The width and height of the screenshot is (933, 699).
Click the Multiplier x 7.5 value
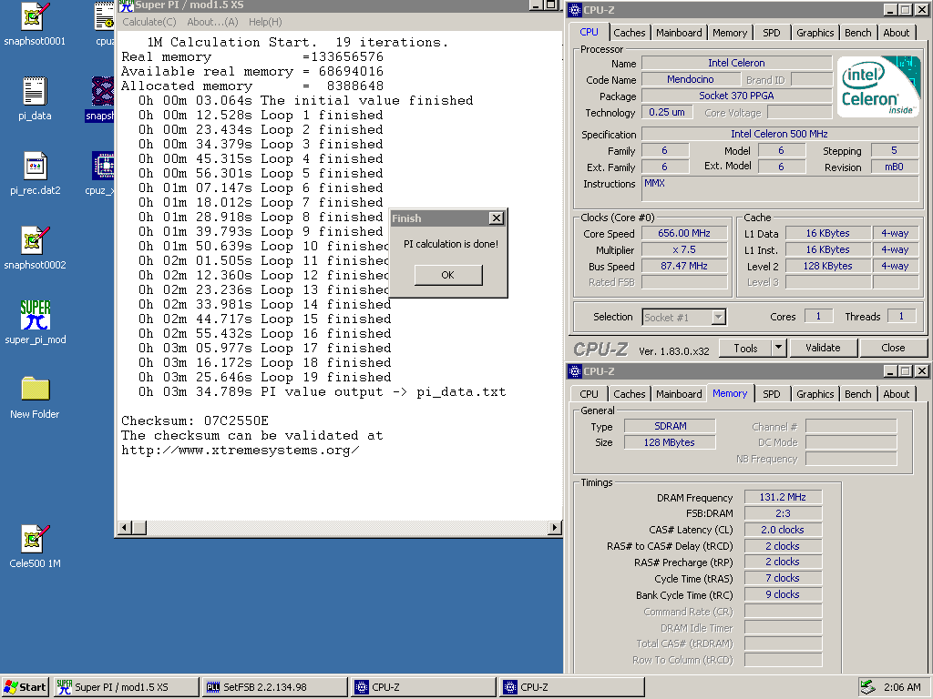pos(683,249)
